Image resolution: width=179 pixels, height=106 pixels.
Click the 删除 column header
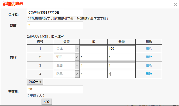click(149, 42)
